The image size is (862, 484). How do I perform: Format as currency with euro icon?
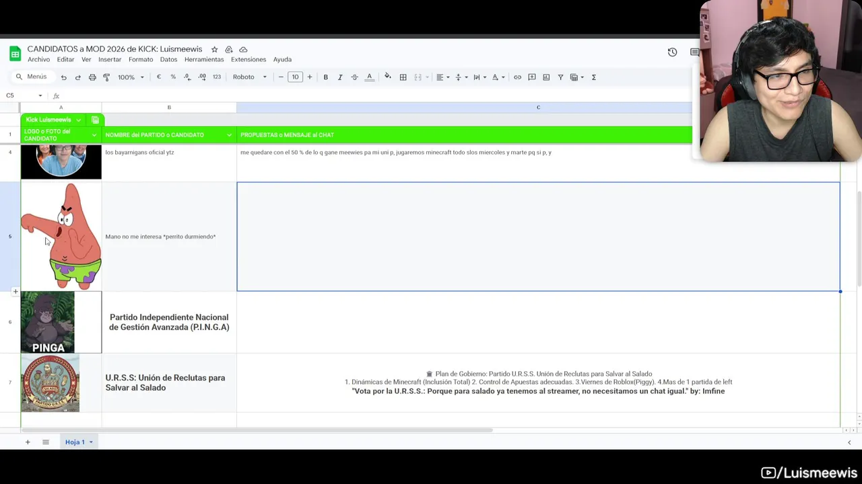[159, 77]
